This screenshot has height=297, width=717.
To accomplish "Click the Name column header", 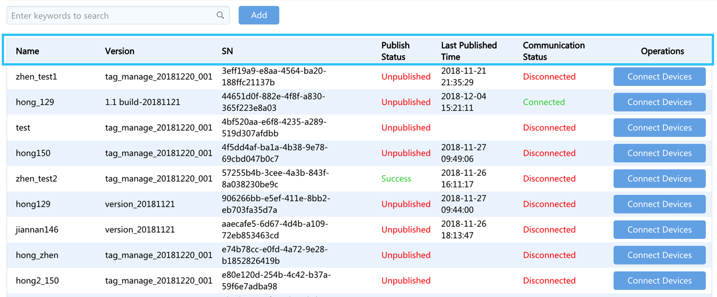I will pos(27,51).
